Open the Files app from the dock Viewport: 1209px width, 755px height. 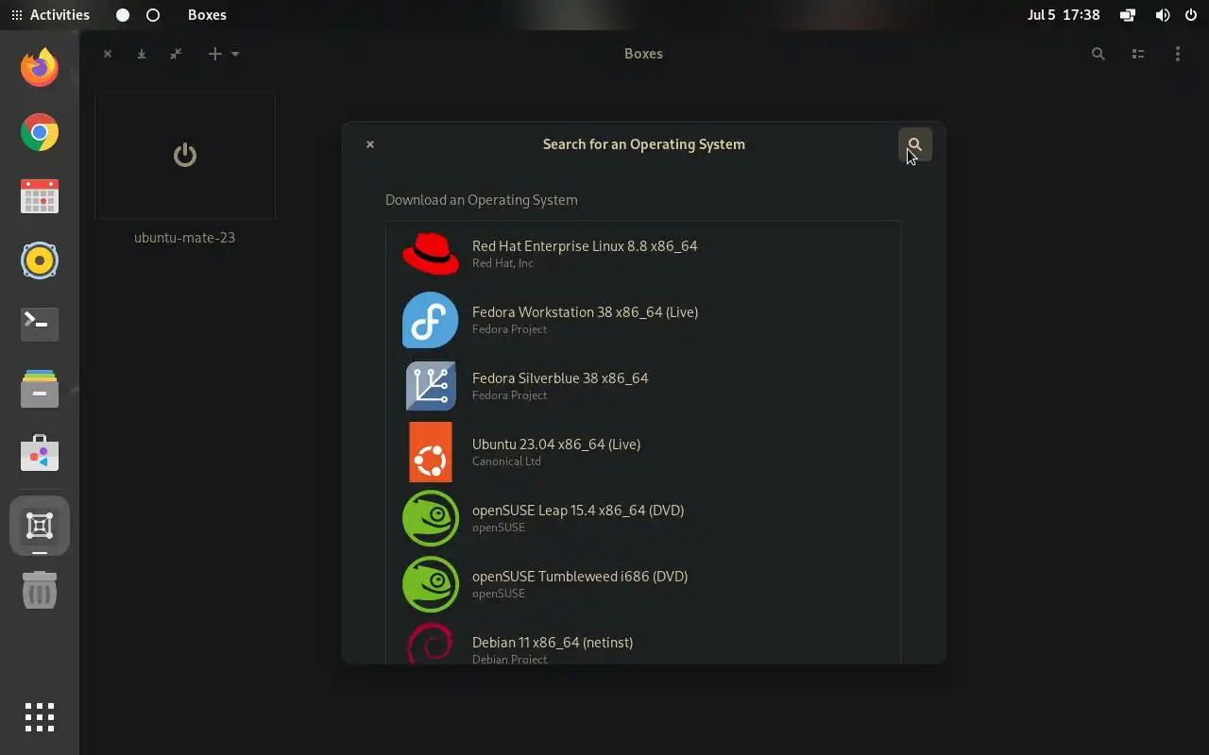click(x=40, y=388)
